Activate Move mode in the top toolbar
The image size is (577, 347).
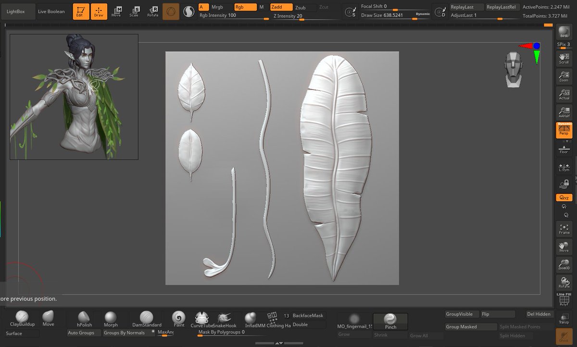[117, 11]
